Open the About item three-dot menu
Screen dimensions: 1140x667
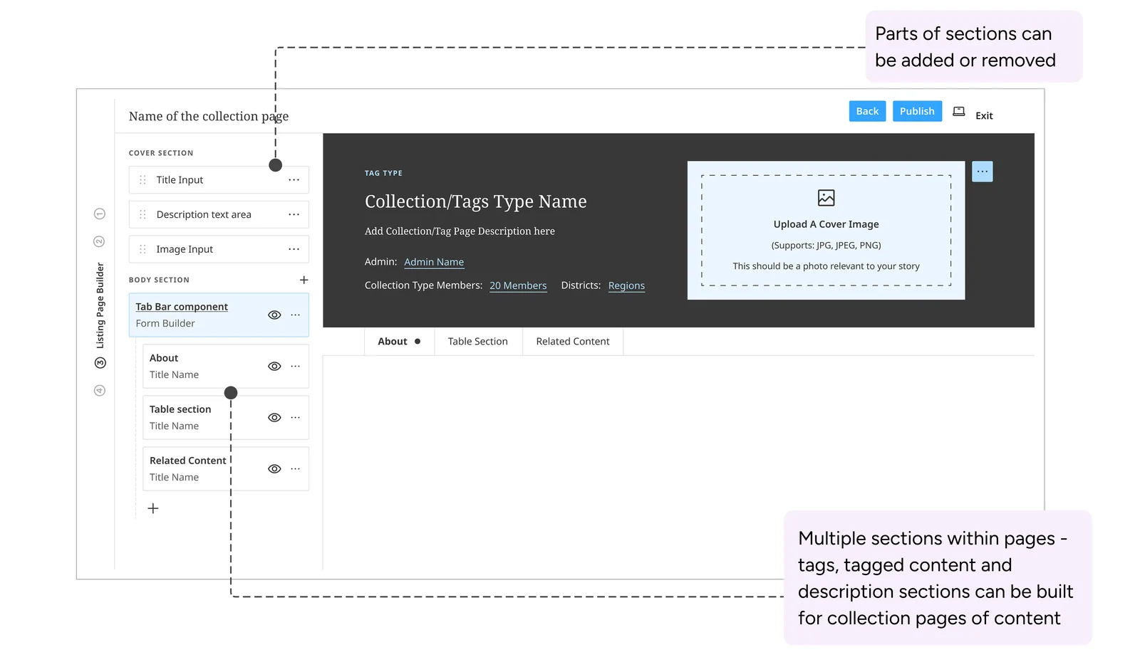coord(295,366)
